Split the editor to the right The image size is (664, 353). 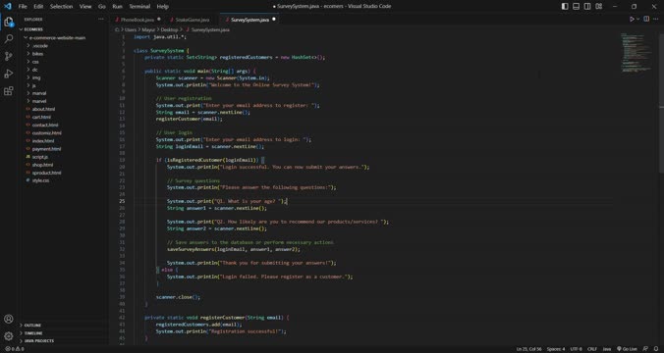tap(646, 19)
